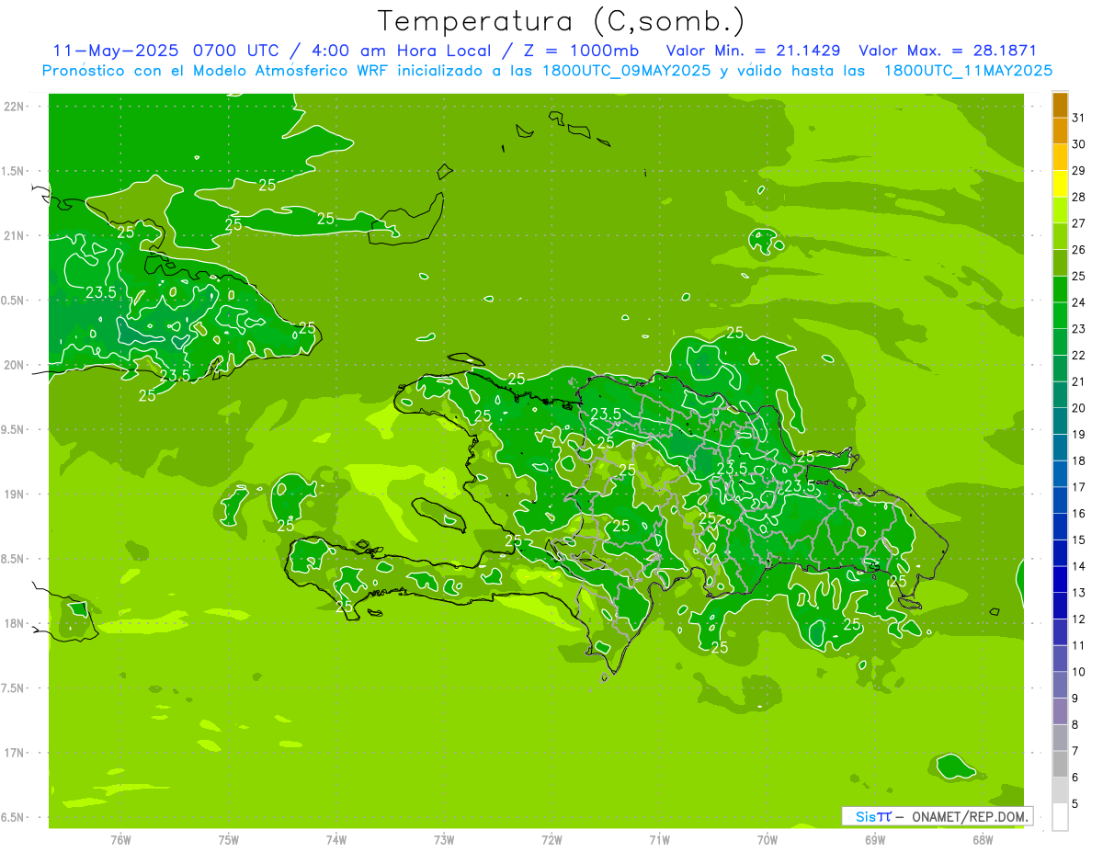Click the '71W' longitude label
Viewport: 1103px width, 852px height.
coord(659,839)
